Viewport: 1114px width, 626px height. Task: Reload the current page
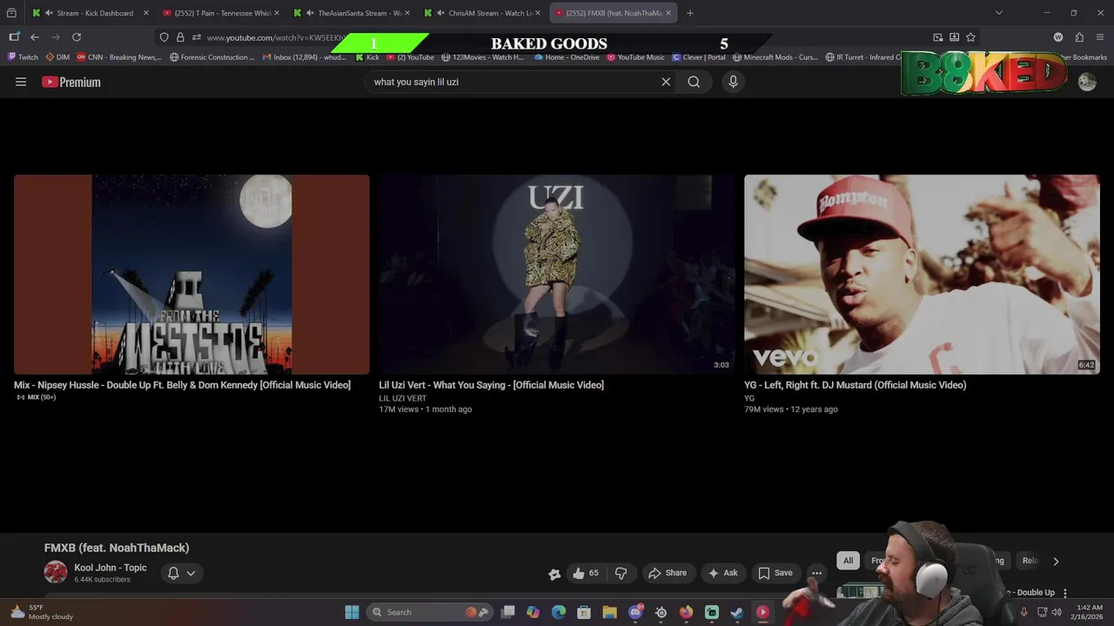77,37
